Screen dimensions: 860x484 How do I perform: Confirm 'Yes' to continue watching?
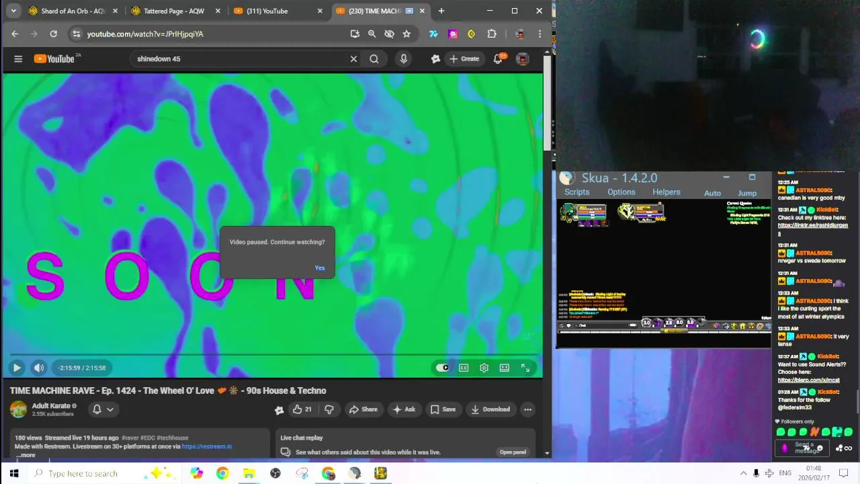pyautogui.click(x=320, y=268)
